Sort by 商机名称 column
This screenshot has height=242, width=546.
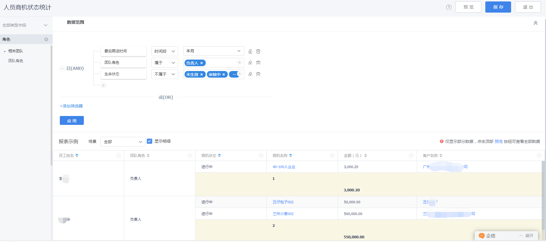[x=290, y=156]
